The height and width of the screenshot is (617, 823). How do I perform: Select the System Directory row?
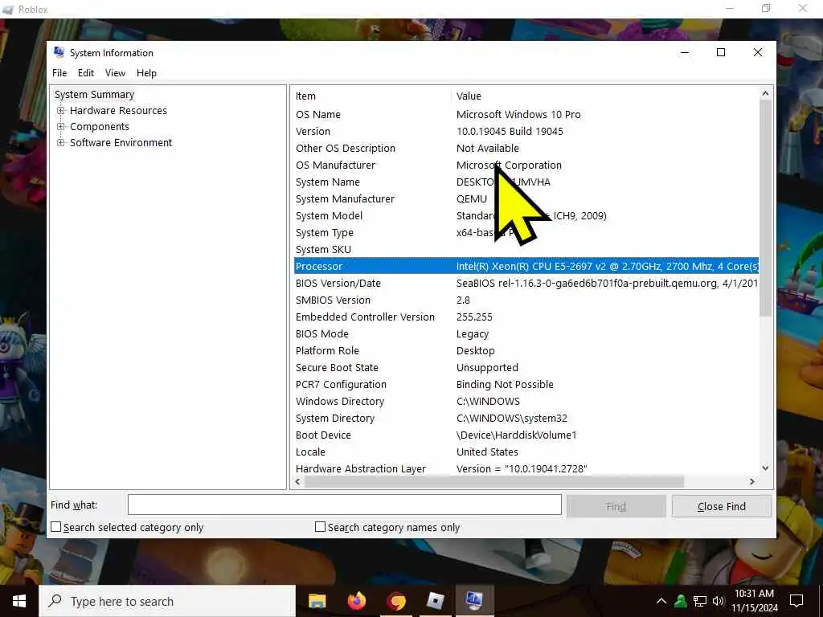tap(526, 418)
